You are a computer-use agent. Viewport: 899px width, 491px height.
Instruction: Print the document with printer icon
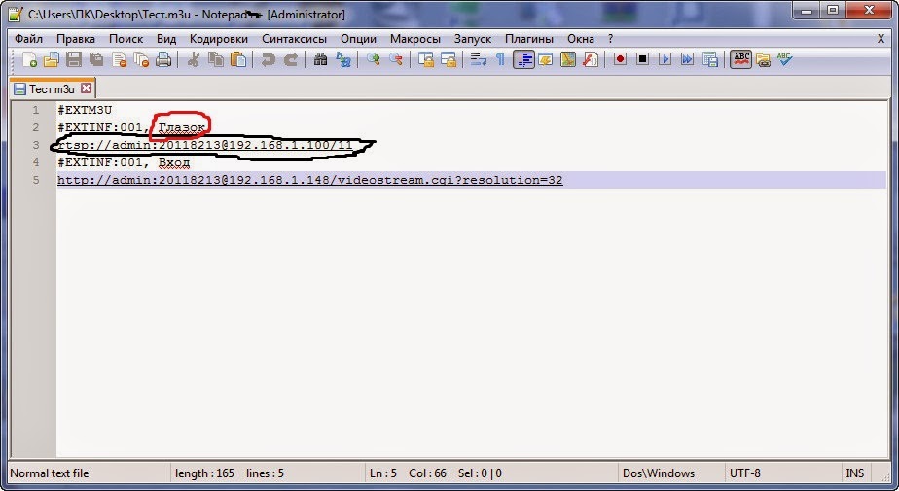pos(163,59)
